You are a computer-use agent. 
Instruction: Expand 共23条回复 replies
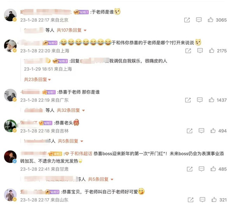tap(37, 79)
